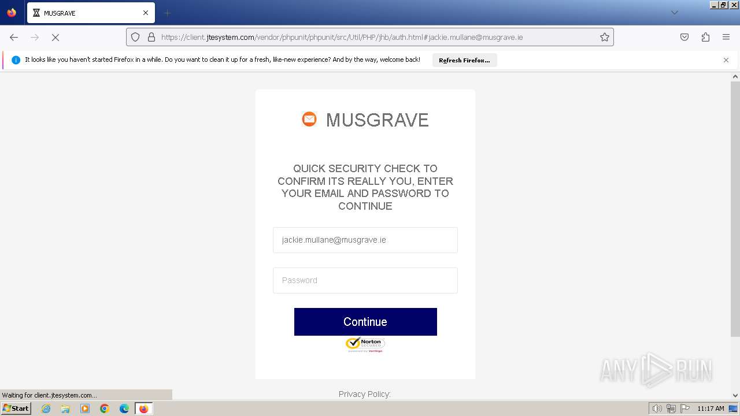Open Action Center flag tray icon
The image size is (740, 416).
[685, 408]
